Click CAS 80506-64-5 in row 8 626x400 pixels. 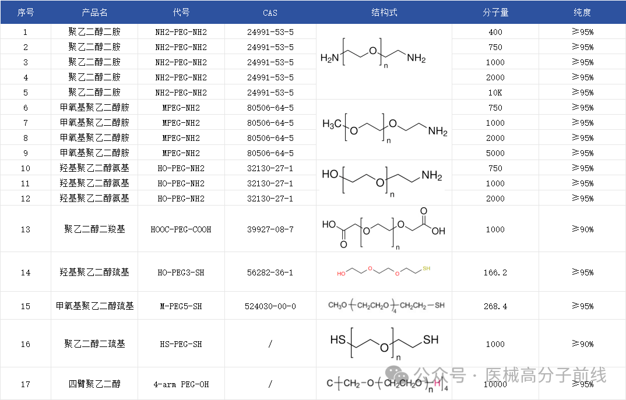click(x=270, y=138)
